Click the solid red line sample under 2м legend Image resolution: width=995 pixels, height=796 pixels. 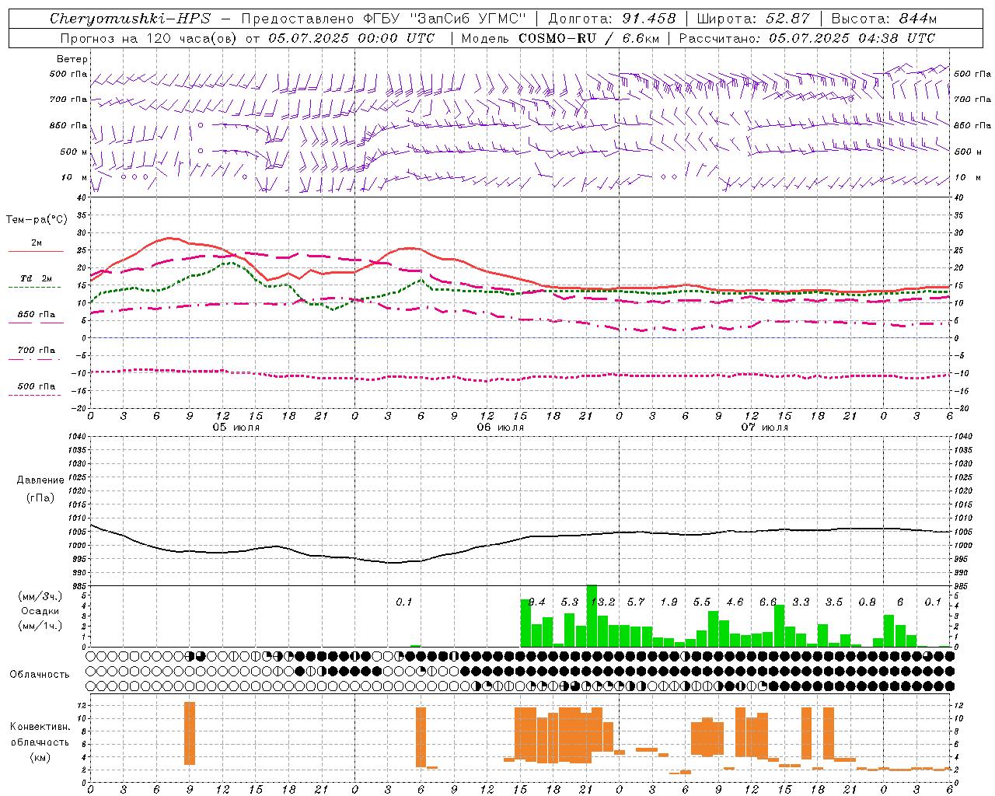(36, 252)
